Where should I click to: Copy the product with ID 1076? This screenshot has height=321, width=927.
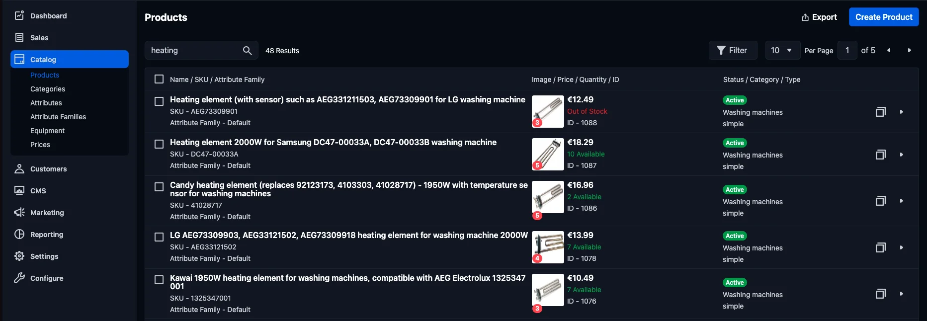click(880, 294)
